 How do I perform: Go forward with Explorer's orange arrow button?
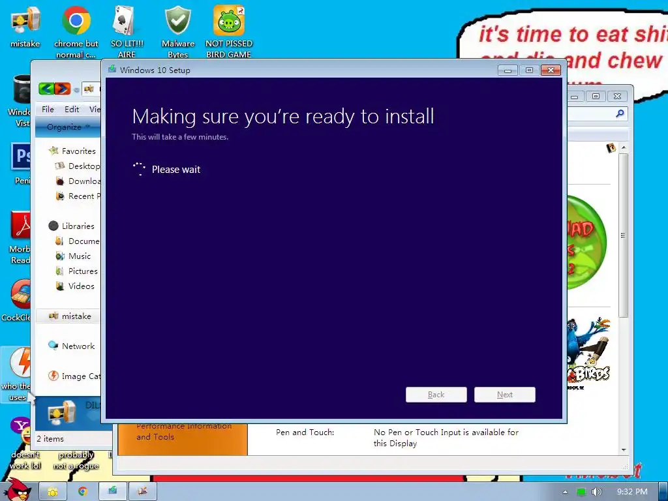pos(62,89)
